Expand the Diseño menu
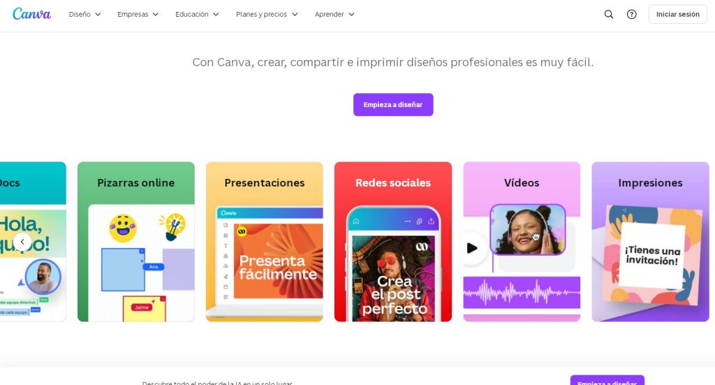Viewport: 715px width, 385px height. tap(84, 14)
